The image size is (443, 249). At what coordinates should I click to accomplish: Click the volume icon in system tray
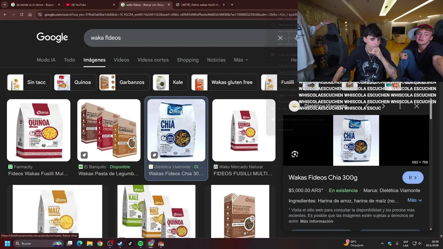click(419, 243)
